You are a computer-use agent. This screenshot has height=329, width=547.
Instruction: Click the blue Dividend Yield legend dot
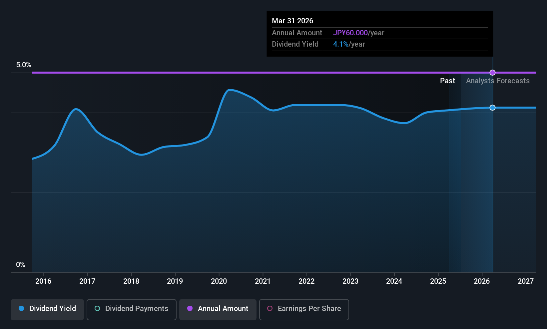[21, 308]
